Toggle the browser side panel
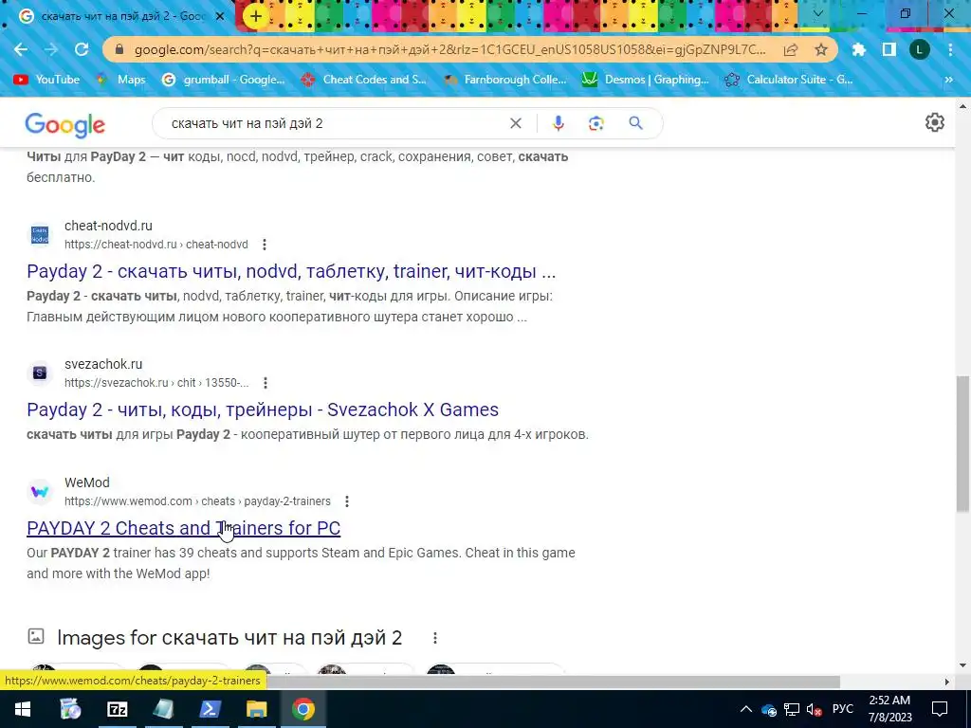This screenshot has width=971, height=728. tap(889, 49)
